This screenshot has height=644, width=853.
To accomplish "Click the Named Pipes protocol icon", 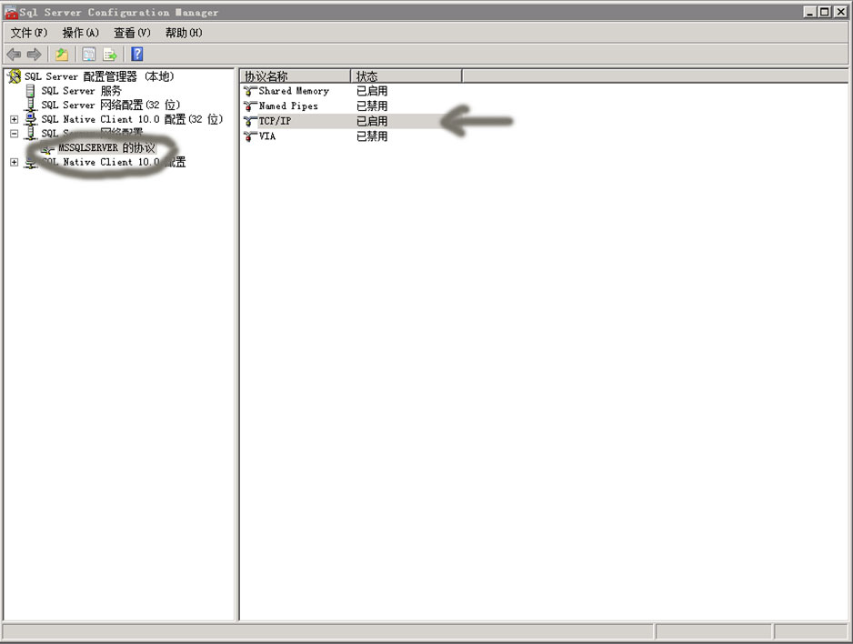I will pyautogui.click(x=249, y=105).
